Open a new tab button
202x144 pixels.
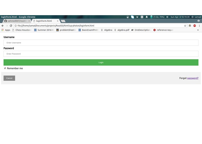point(63,21)
